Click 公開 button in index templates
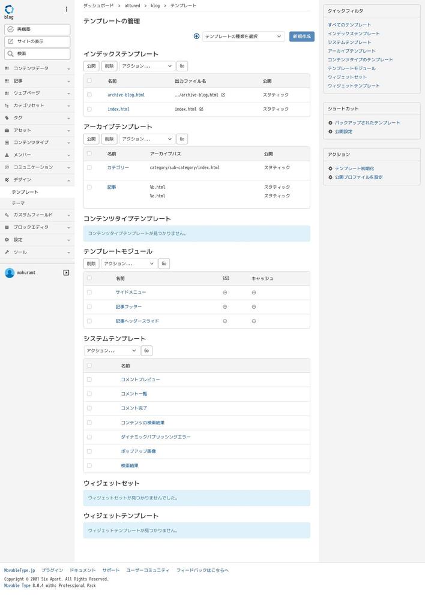This screenshot has width=425, height=599. (91, 66)
